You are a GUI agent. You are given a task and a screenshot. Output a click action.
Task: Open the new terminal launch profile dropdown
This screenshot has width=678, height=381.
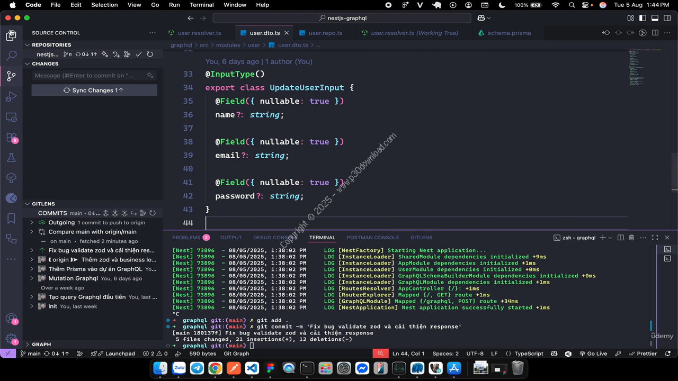(610, 238)
